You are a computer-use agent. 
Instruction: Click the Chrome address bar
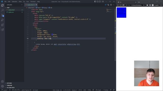[135, 5]
